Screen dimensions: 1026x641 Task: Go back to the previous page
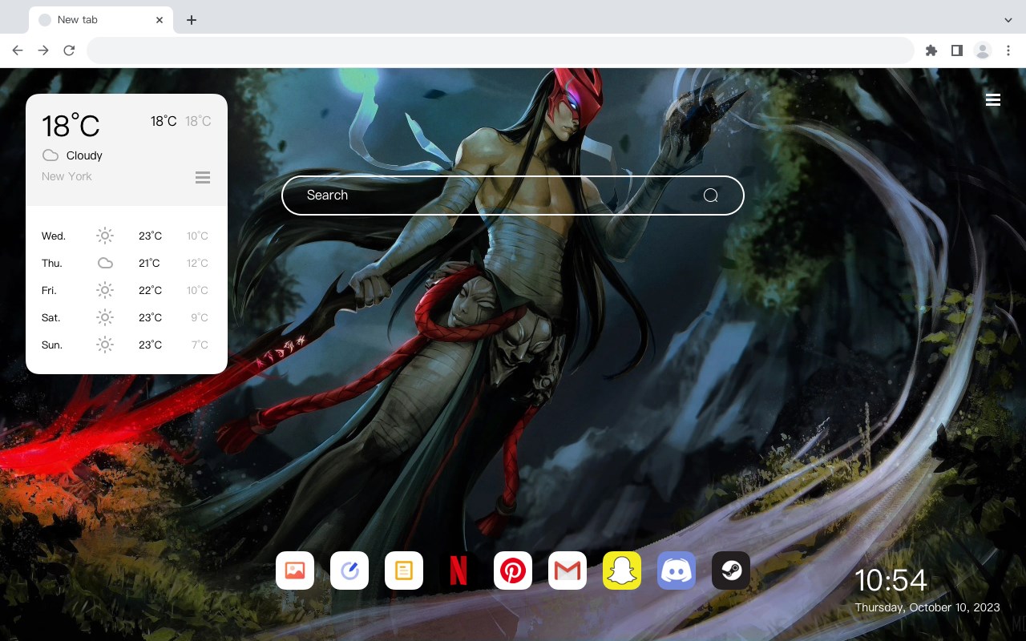coord(18,50)
